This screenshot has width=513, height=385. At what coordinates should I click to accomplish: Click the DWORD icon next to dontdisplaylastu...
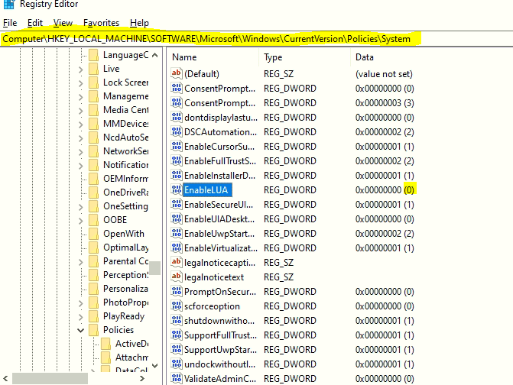point(177,117)
